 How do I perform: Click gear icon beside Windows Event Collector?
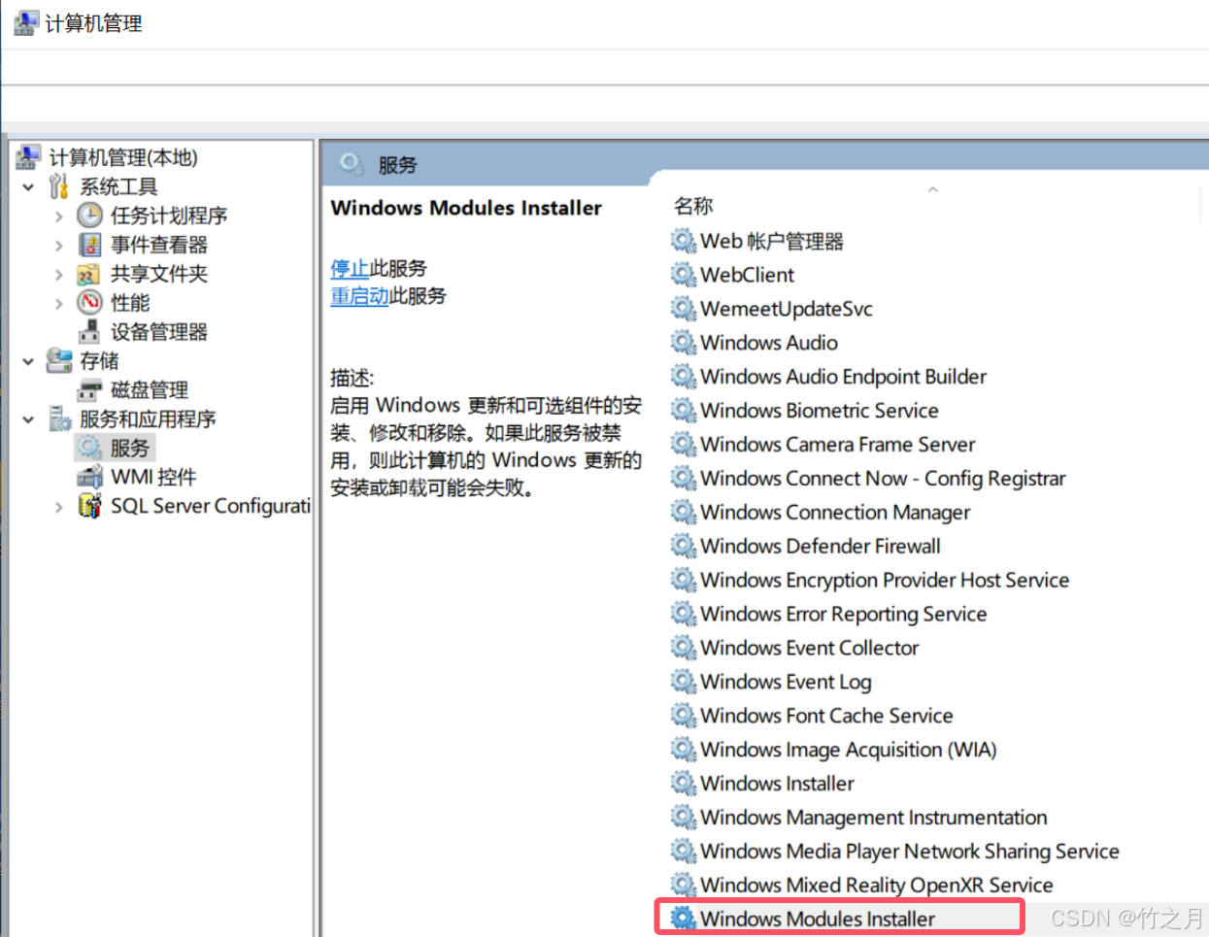tap(684, 648)
